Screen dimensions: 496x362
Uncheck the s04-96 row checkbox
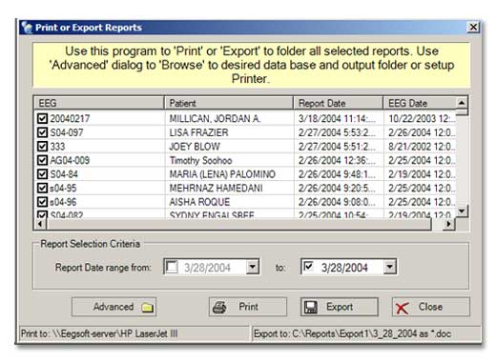pos(42,202)
